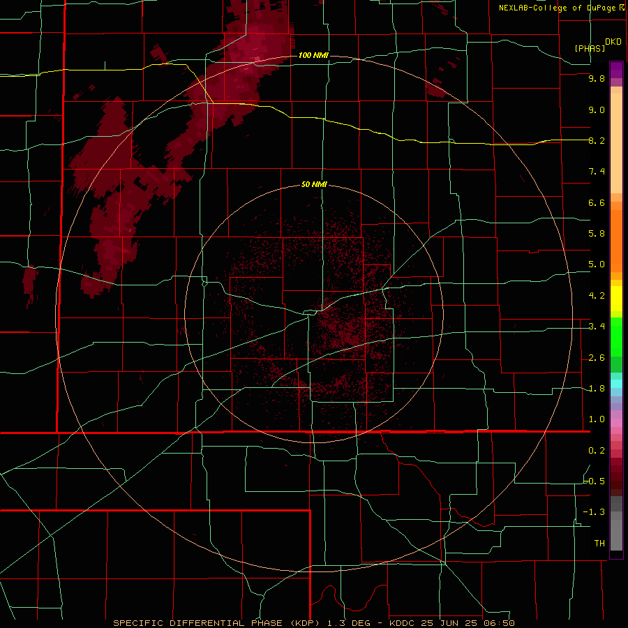Select the 7.4 color scale value
The image size is (628, 628).
(597, 172)
